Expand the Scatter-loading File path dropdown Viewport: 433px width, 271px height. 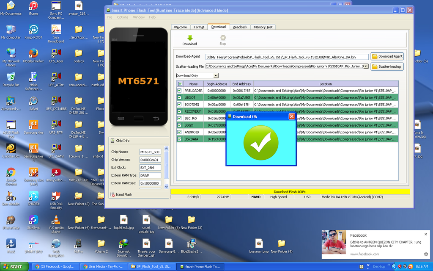[x=366, y=66]
